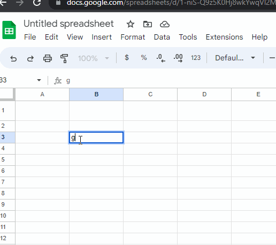Select row 8 header
This screenshot has height=245, width=276.
(x=7, y=194)
